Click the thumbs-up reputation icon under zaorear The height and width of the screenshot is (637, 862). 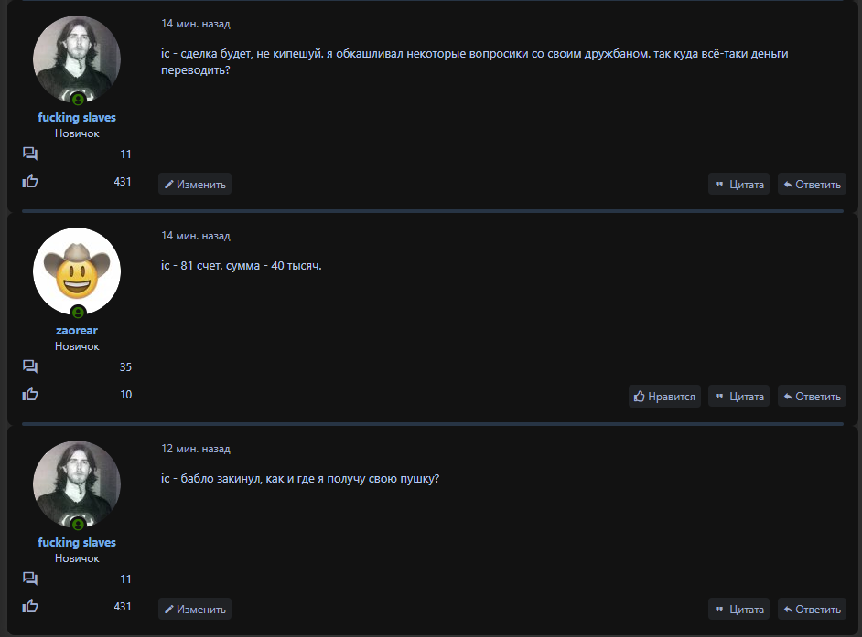coord(30,394)
